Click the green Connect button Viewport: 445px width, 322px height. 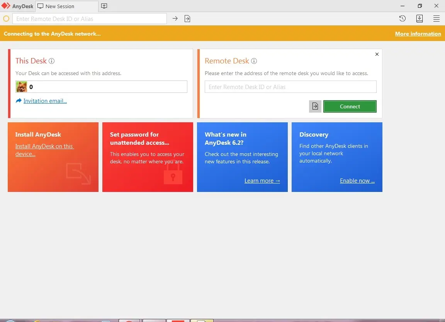(350, 106)
